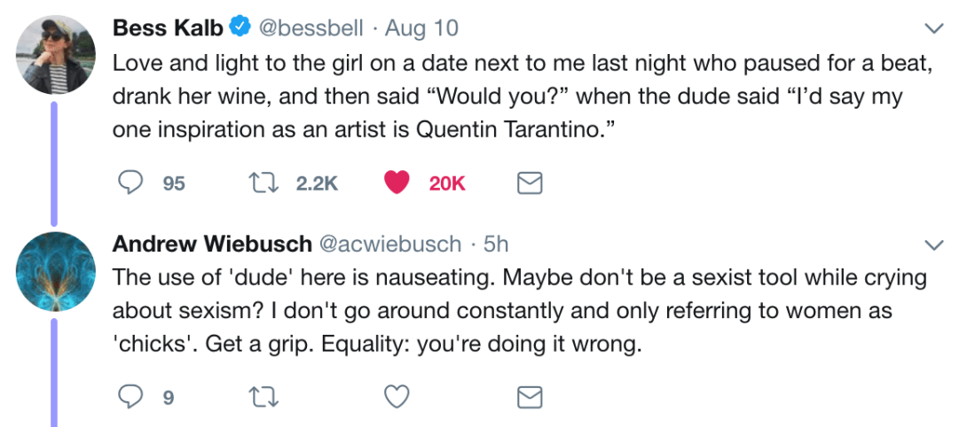975x427 pixels.
Task: Reply to Andrew Wiebusch's tweet
Action: pos(131,397)
